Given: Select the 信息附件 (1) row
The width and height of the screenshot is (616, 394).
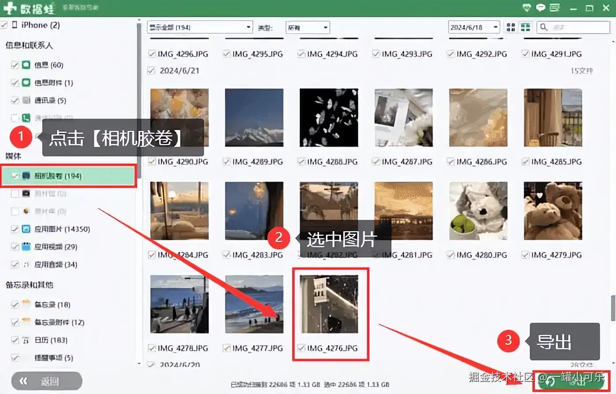Looking at the screenshot, I should click(x=54, y=83).
